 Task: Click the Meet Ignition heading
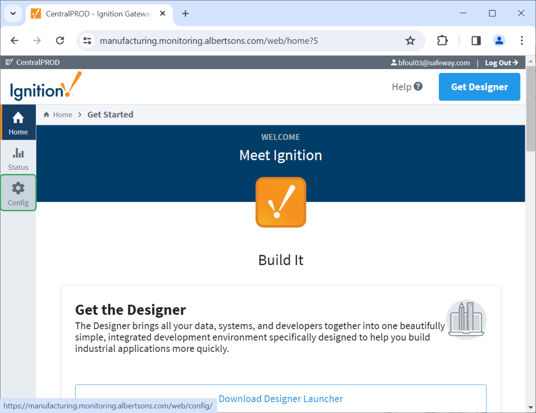(x=281, y=155)
